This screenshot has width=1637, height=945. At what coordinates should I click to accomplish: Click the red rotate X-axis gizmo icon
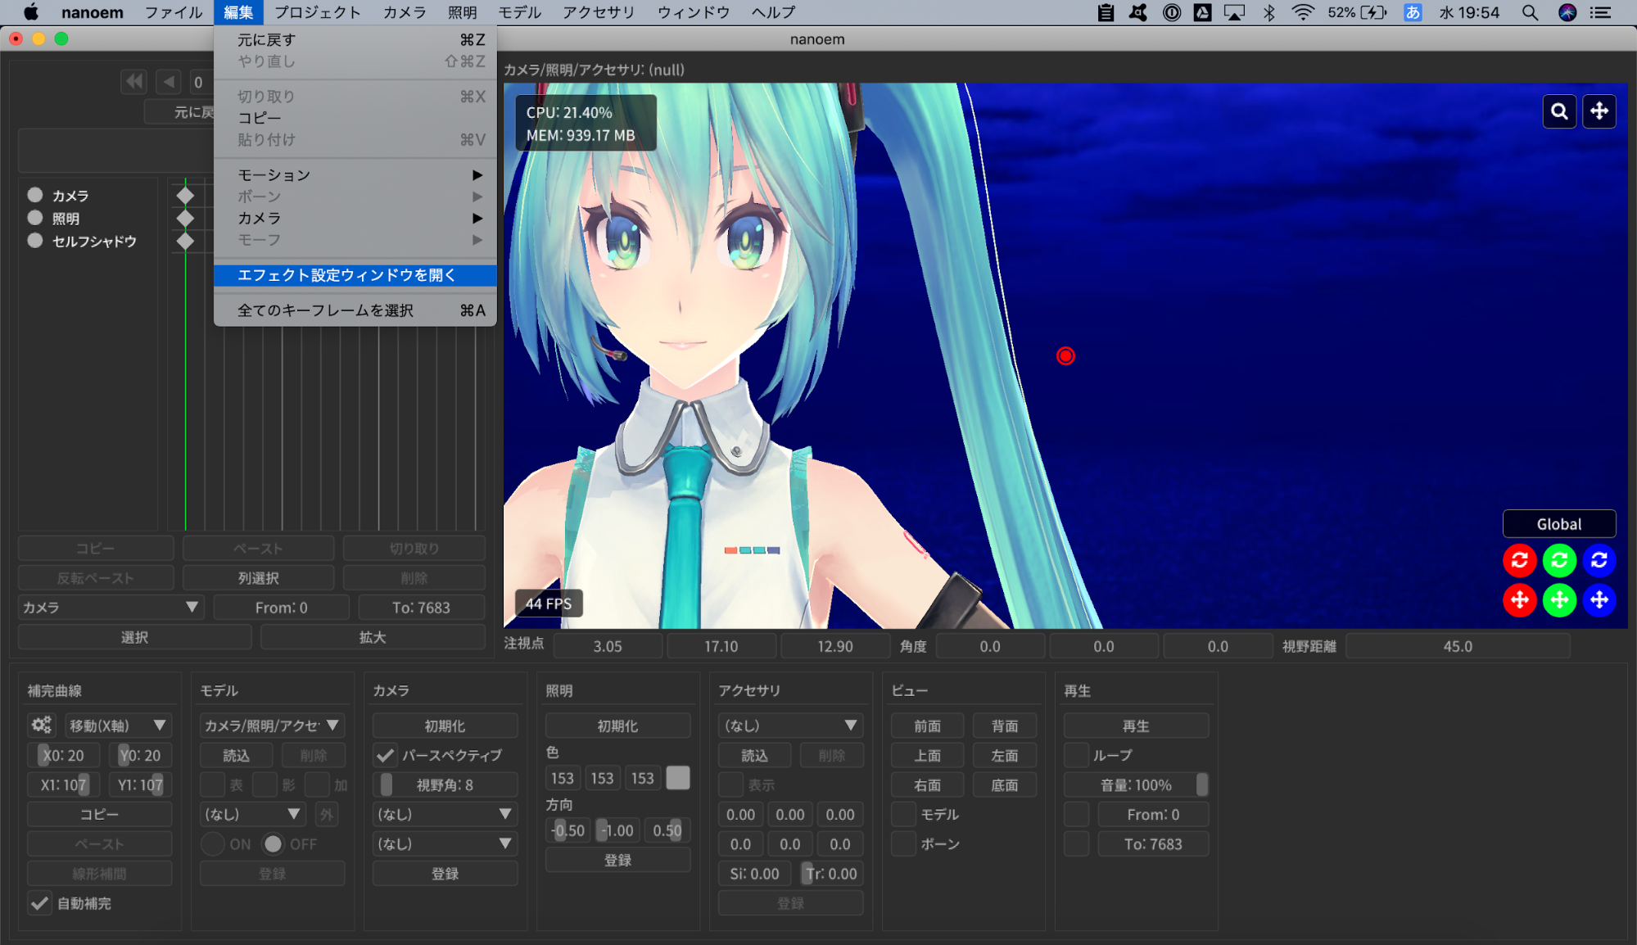[1519, 560]
